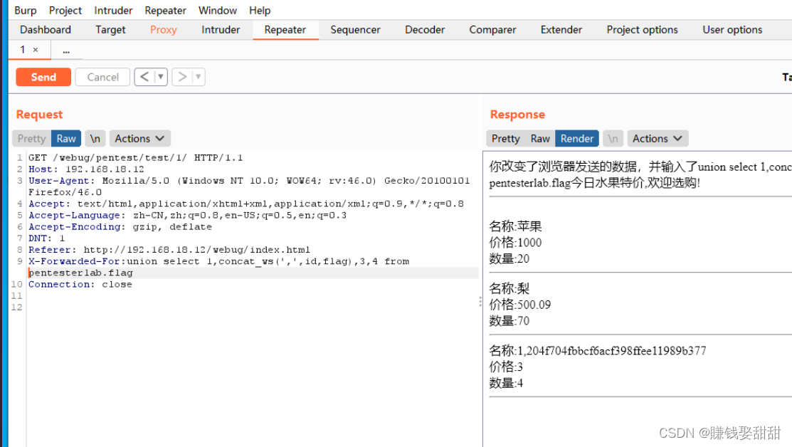Image resolution: width=792 pixels, height=447 pixels.
Task: Send the request
Action: (43, 77)
